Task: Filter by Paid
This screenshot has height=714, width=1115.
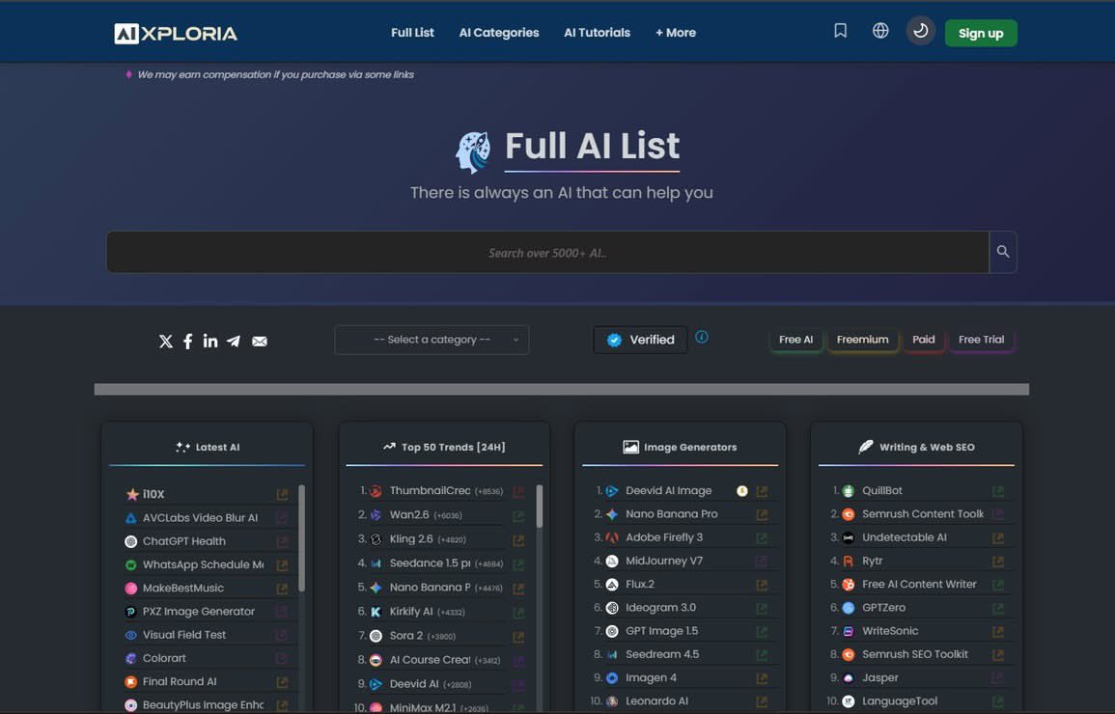Action: coord(924,340)
